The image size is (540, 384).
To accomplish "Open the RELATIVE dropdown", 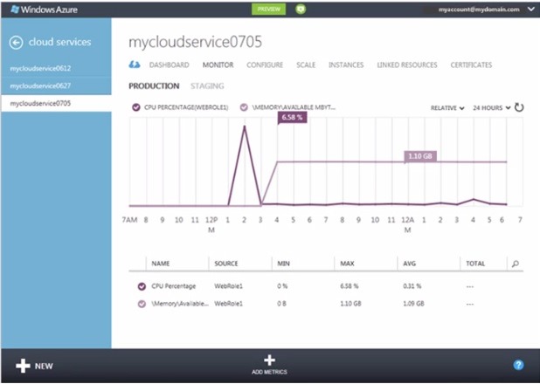I will click(x=447, y=108).
